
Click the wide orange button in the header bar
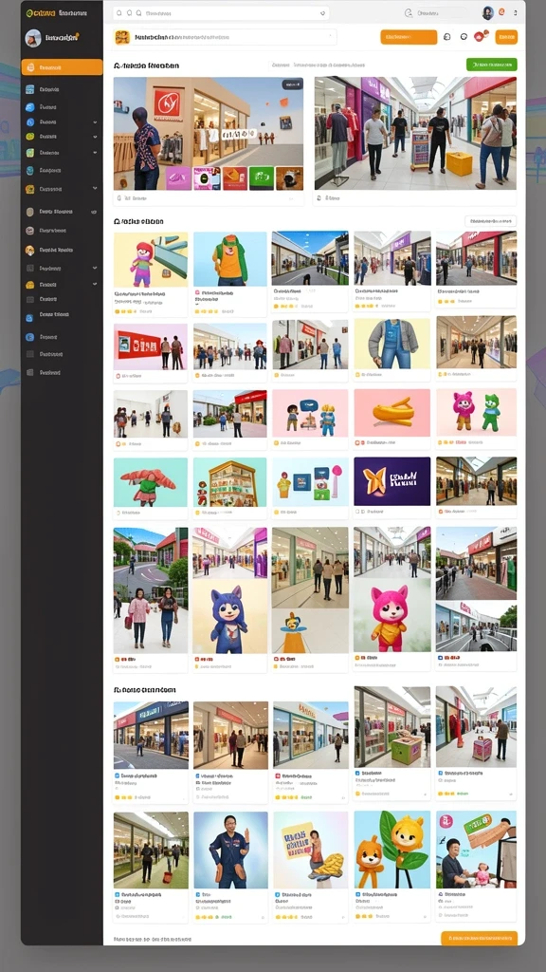tap(409, 37)
